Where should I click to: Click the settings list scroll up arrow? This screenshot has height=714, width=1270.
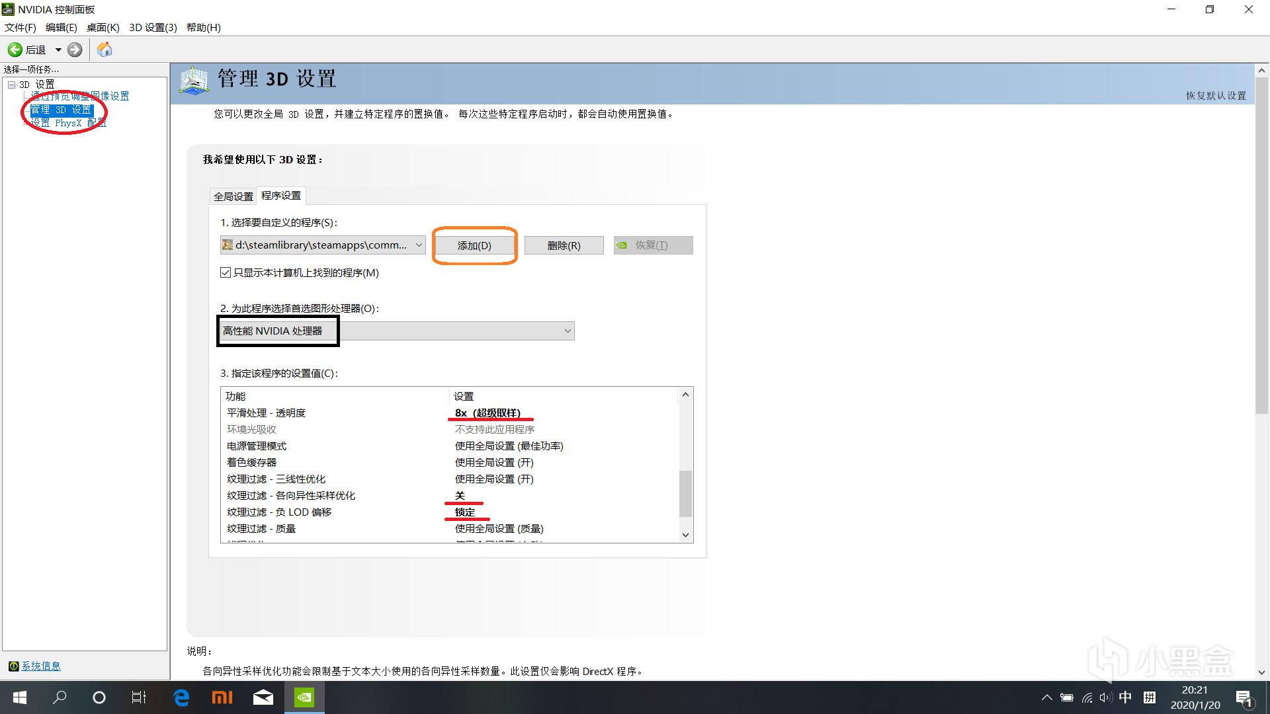(685, 395)
